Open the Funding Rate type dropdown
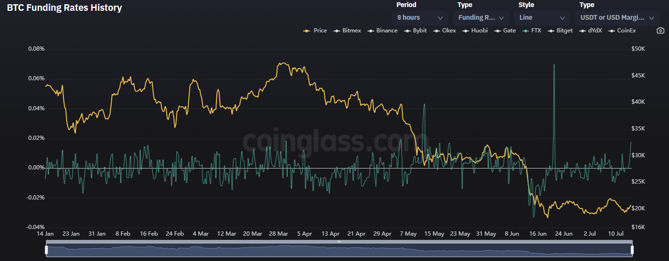This screenshot has width=669, height=261. click(x=481, y=18)
